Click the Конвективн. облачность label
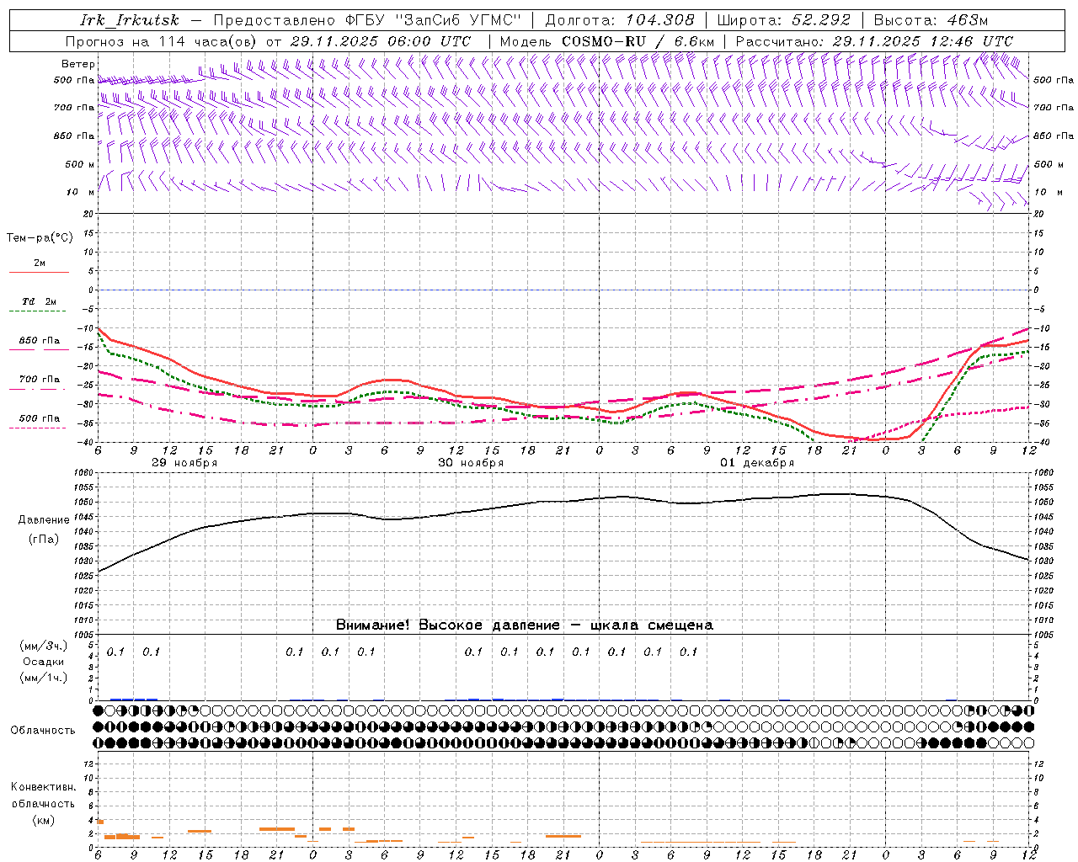1078x862 pixels. (43, 803)
